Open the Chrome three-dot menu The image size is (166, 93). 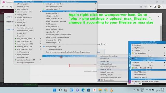(x=163, y=7)
